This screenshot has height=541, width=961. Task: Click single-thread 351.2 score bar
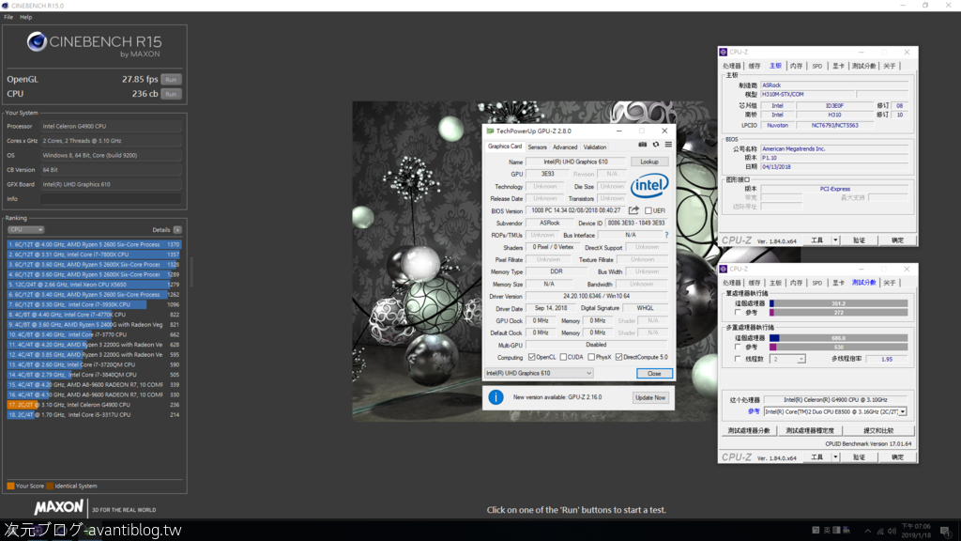[838, 303]
